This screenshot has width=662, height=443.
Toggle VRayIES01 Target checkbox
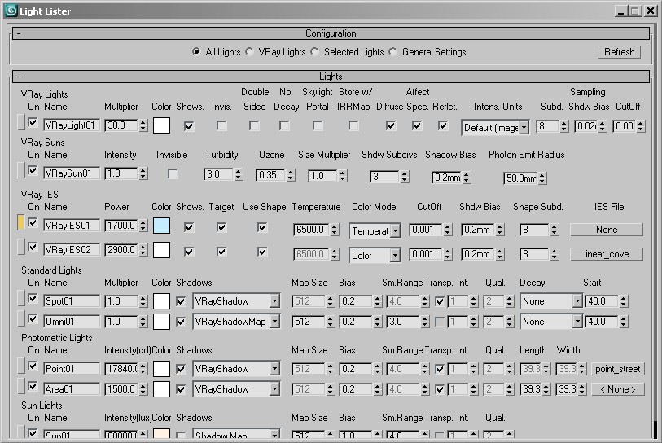pyautogui.click(x=221, y=228)
